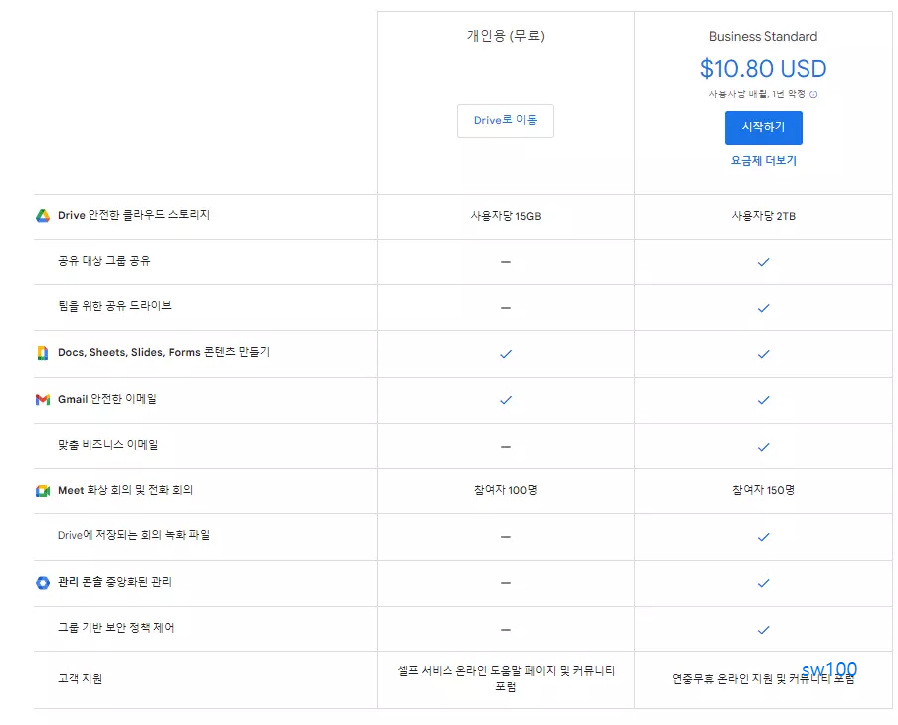Click the free plan checkmark for Docs row
Screen dimensions: 898x725
506,353
